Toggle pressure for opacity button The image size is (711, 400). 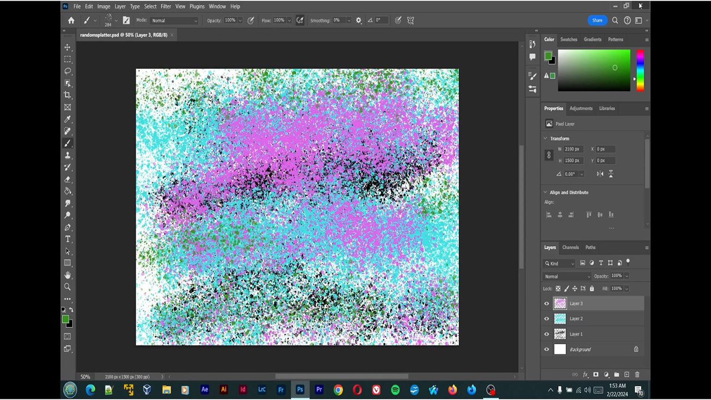click(251, 20)
